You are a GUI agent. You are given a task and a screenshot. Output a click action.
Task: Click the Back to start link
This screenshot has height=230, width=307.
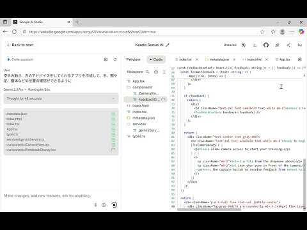(x=20, y=45)
